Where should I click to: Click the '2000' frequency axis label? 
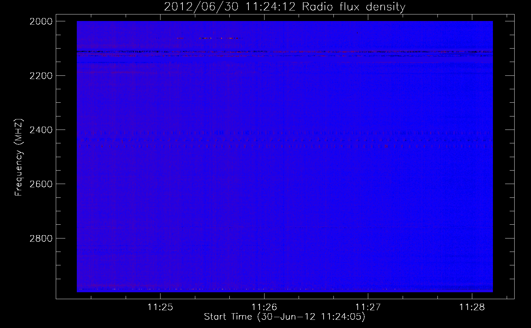tap(41, 21)
